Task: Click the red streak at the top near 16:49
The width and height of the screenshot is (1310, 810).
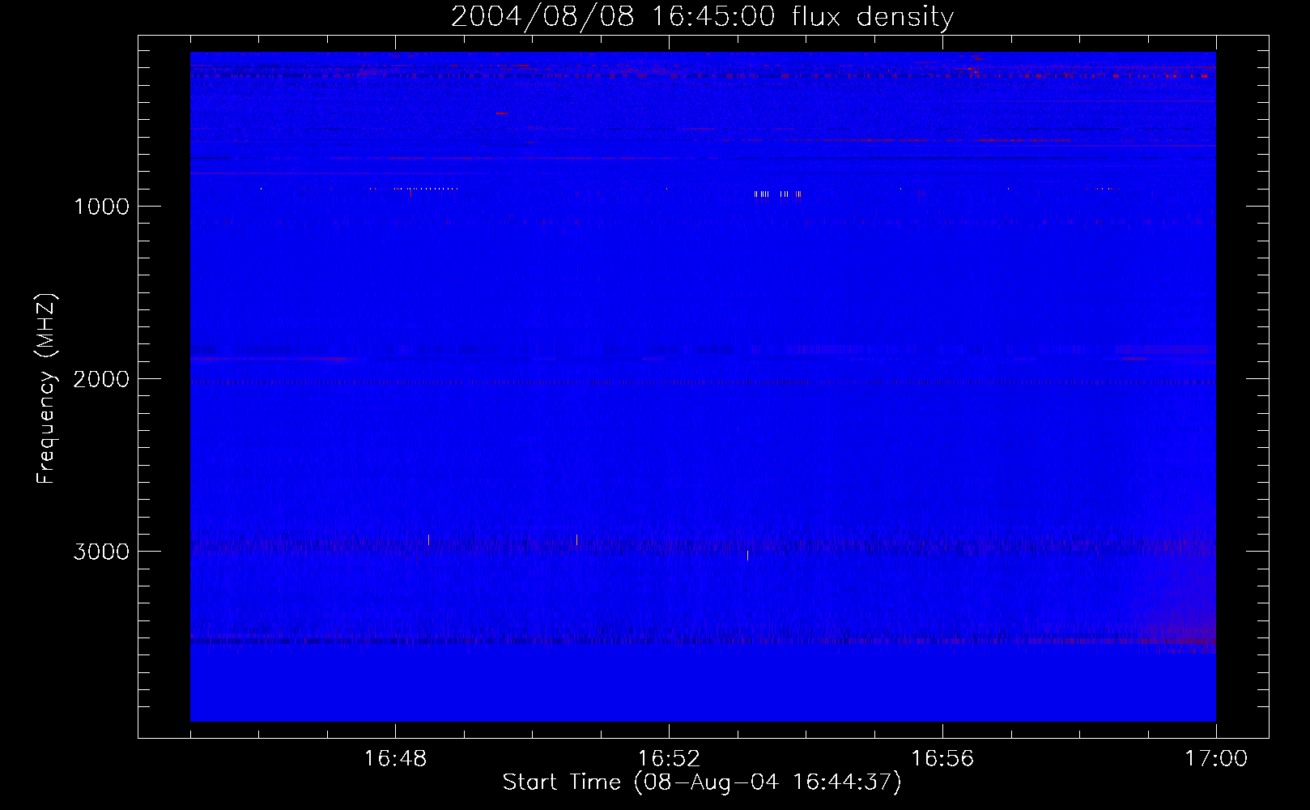Action: pos(502,113)
